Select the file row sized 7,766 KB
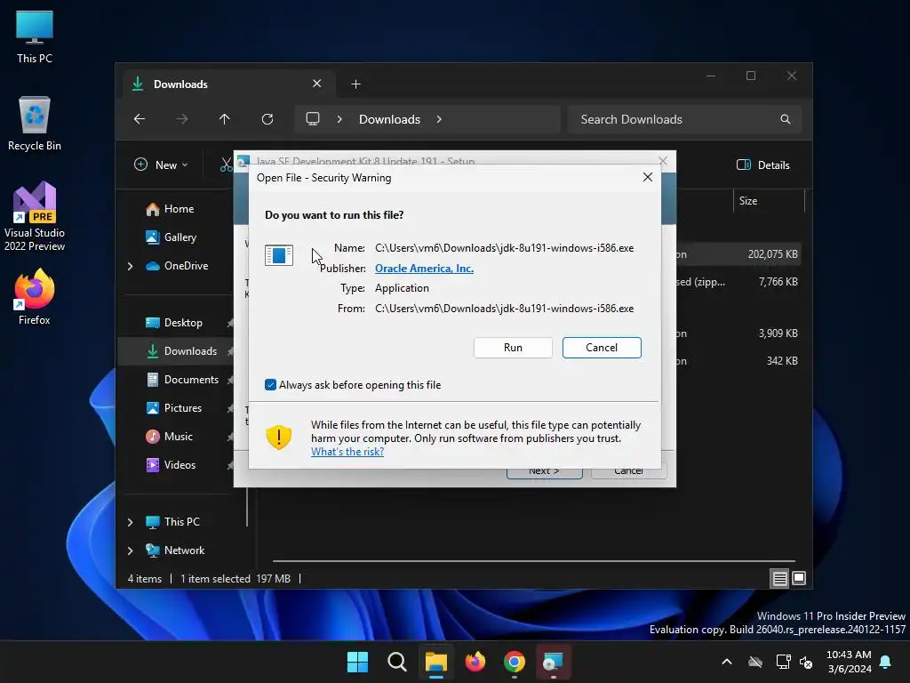The image size is (910, 683). (x=738, y=282)
